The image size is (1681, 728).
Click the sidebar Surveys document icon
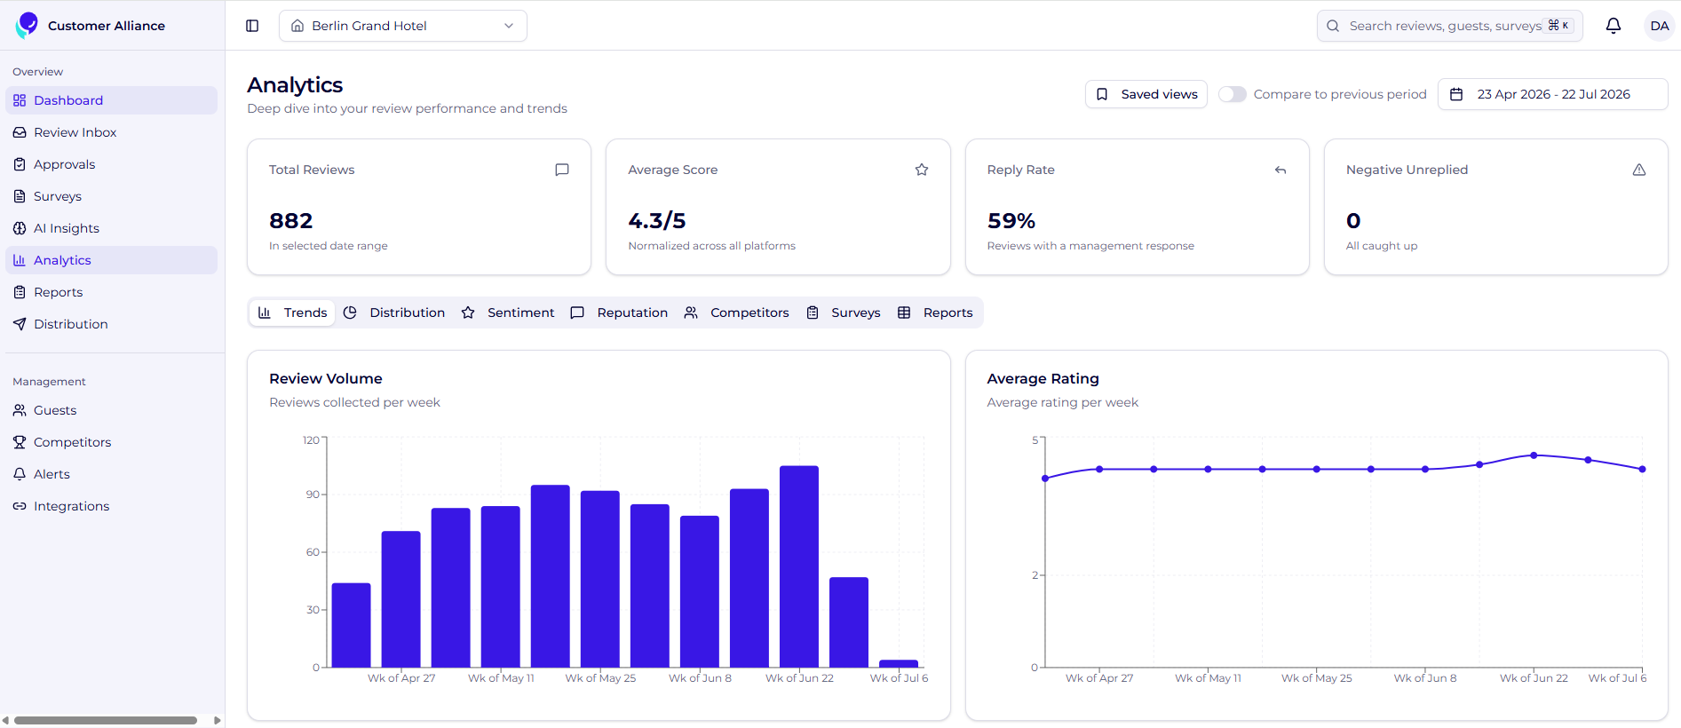pos(20,196)
